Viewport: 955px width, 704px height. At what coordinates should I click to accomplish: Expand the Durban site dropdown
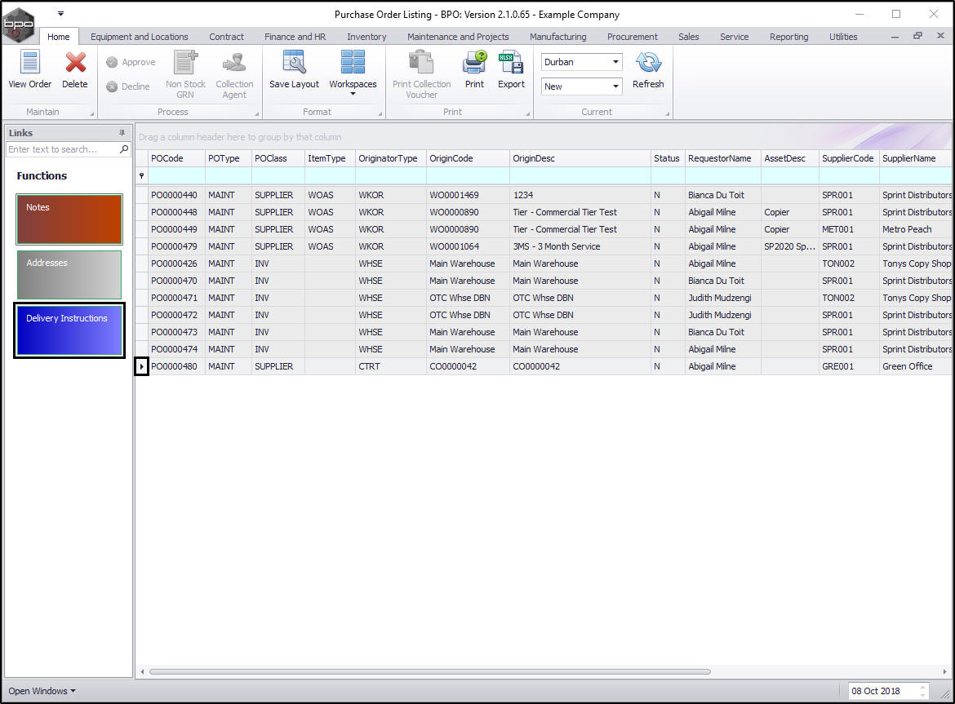(x=614, y=62)
